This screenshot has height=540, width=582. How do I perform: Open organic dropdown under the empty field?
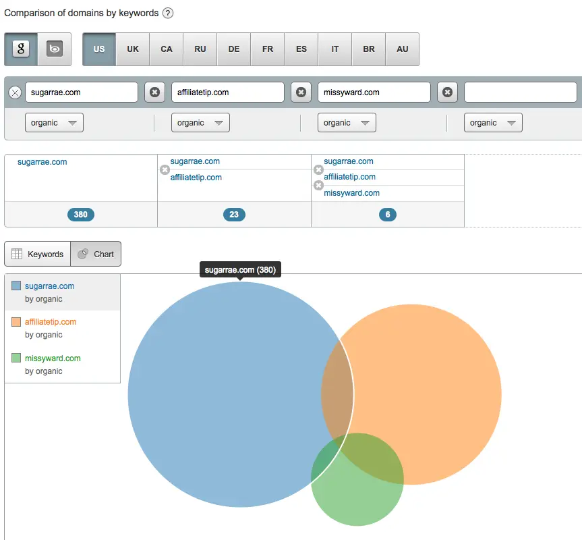point(493,123)
